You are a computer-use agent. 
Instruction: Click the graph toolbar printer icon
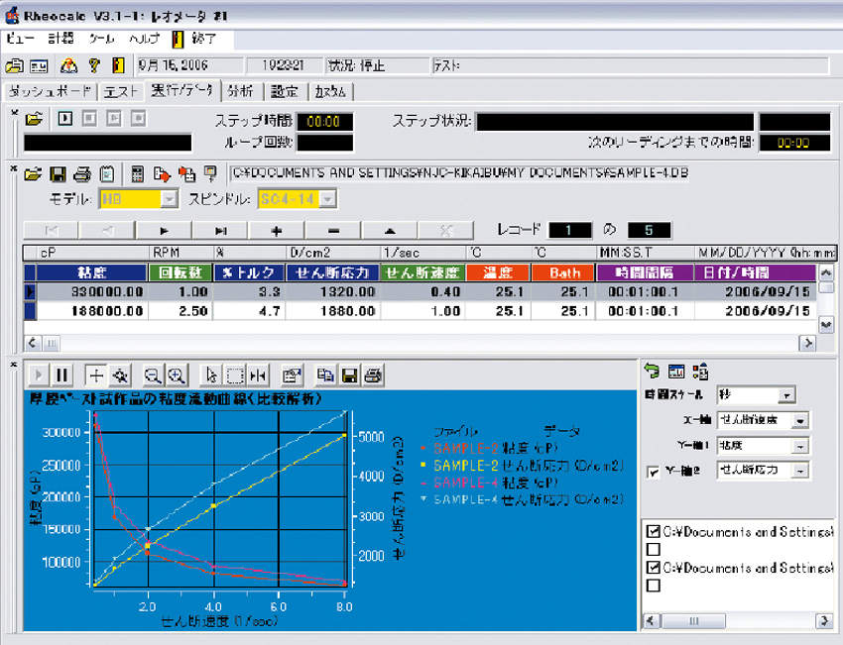pos(373,375)
